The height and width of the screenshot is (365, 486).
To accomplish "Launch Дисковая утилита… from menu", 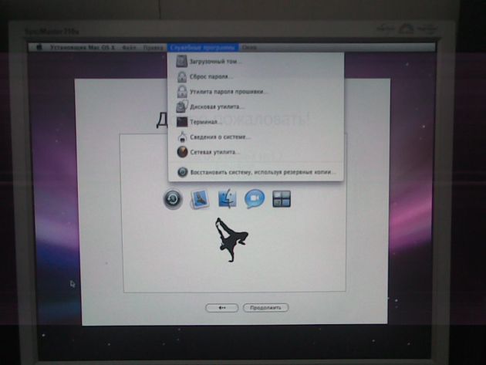I will [255, 107].
